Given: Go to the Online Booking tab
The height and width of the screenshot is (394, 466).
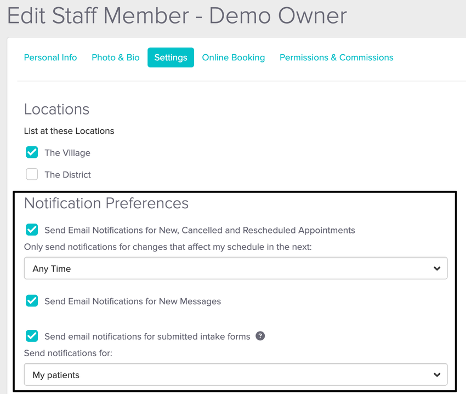Looking at the screenshot, I should 233,58.
